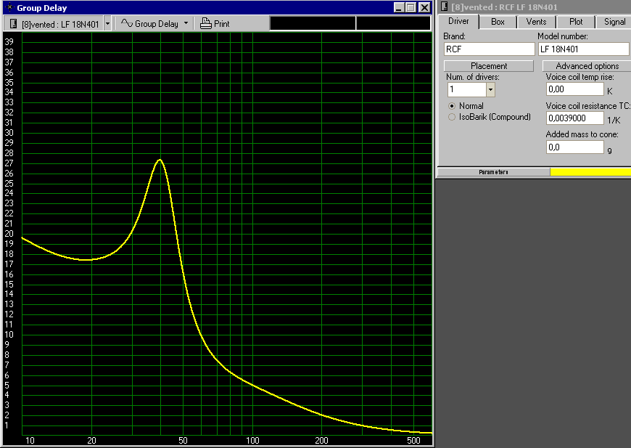Select the Normal driver configuration
The height and width of the screenshot is (448, 631).
coord(453,106)
